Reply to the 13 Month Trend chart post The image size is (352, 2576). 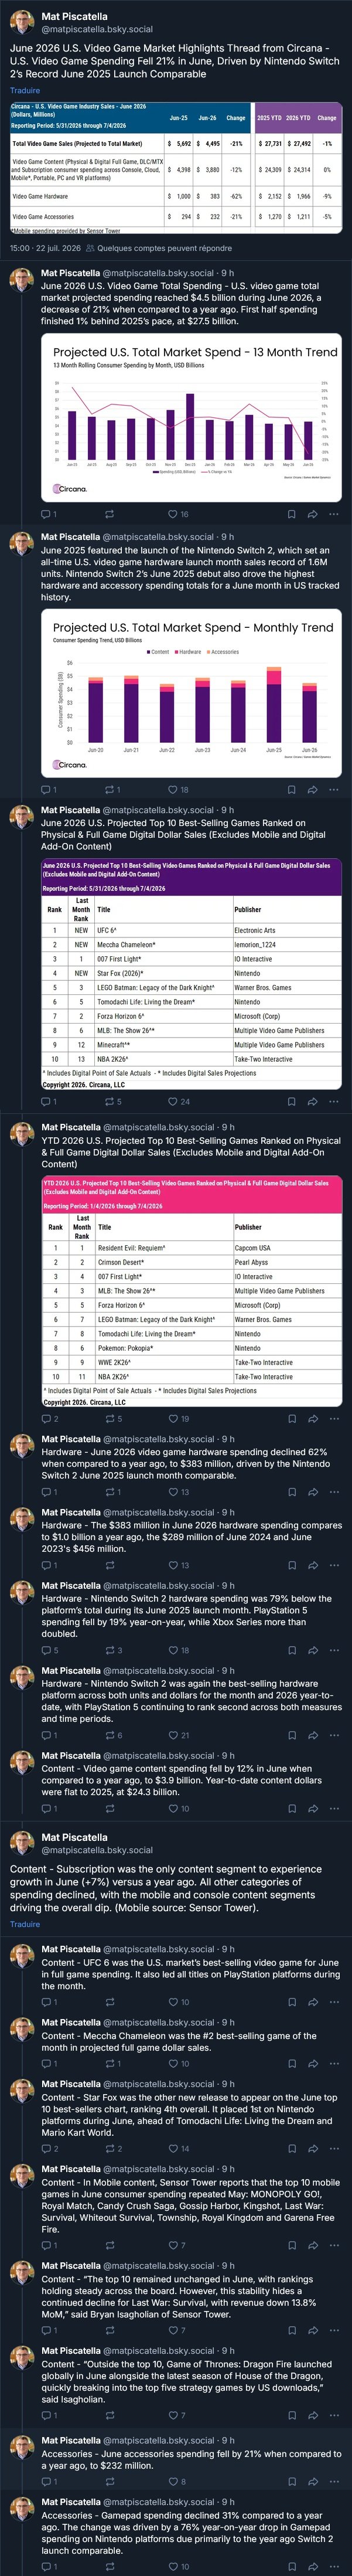coord(48,514)
